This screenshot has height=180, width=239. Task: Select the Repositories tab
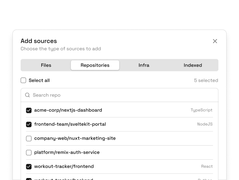pyautogui.click(x=95, y=65)
